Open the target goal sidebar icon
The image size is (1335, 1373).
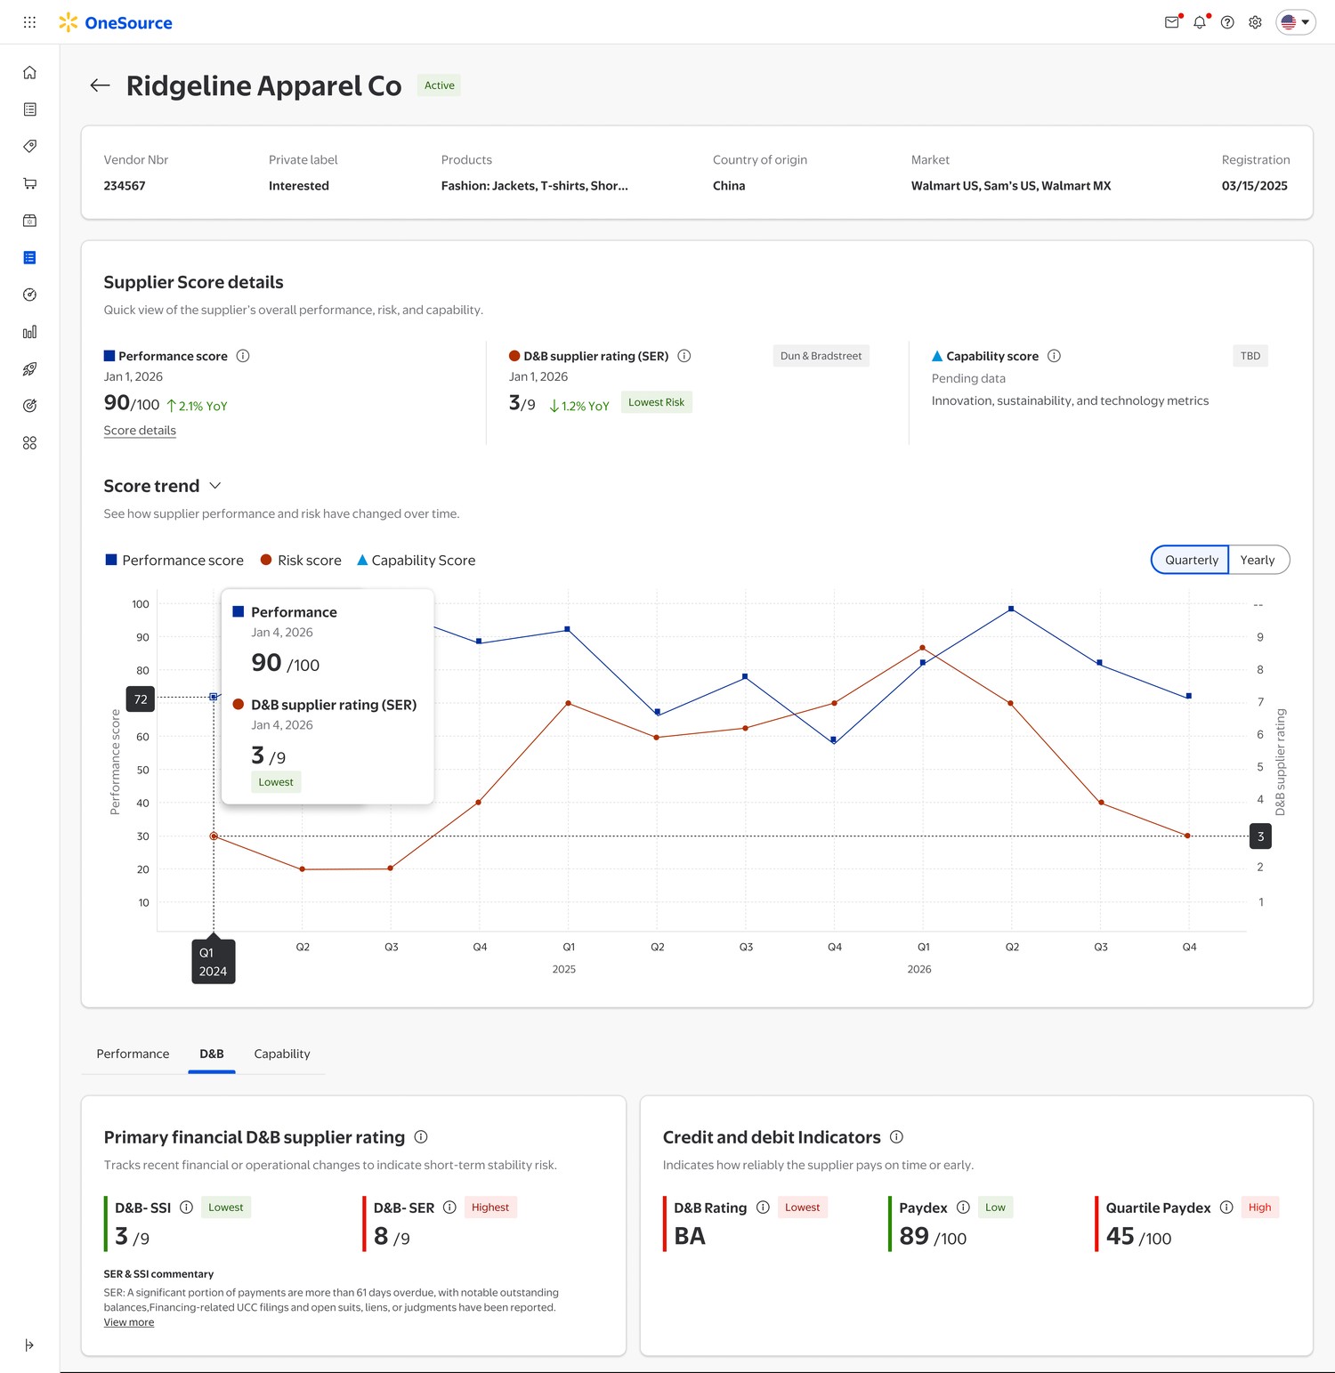tap(29, 406)
